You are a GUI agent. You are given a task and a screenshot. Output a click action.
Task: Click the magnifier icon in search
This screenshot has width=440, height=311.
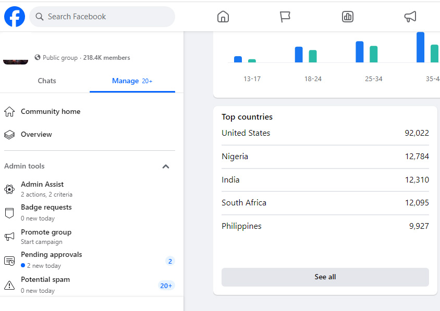pos(40,17)
